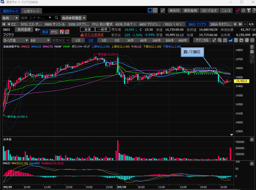The width and height of the screenshot is (256, 190).
Task: Open the chart settings gear icon
Action: pos(252,40)
